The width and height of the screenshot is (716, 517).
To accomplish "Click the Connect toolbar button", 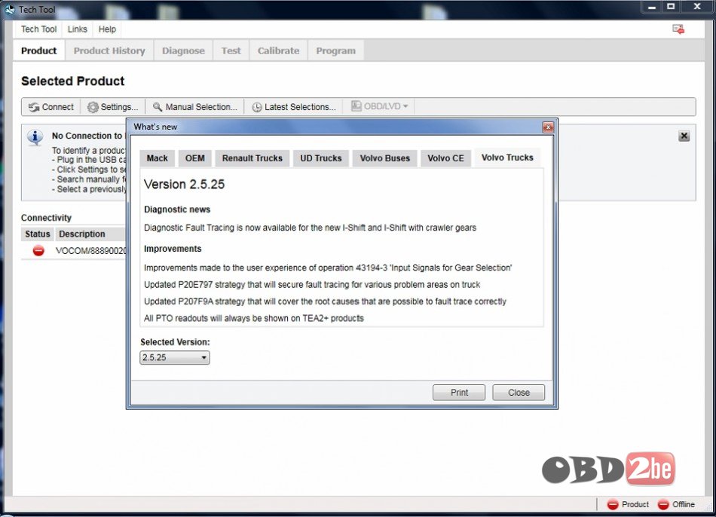I will (x=51, y=107).
